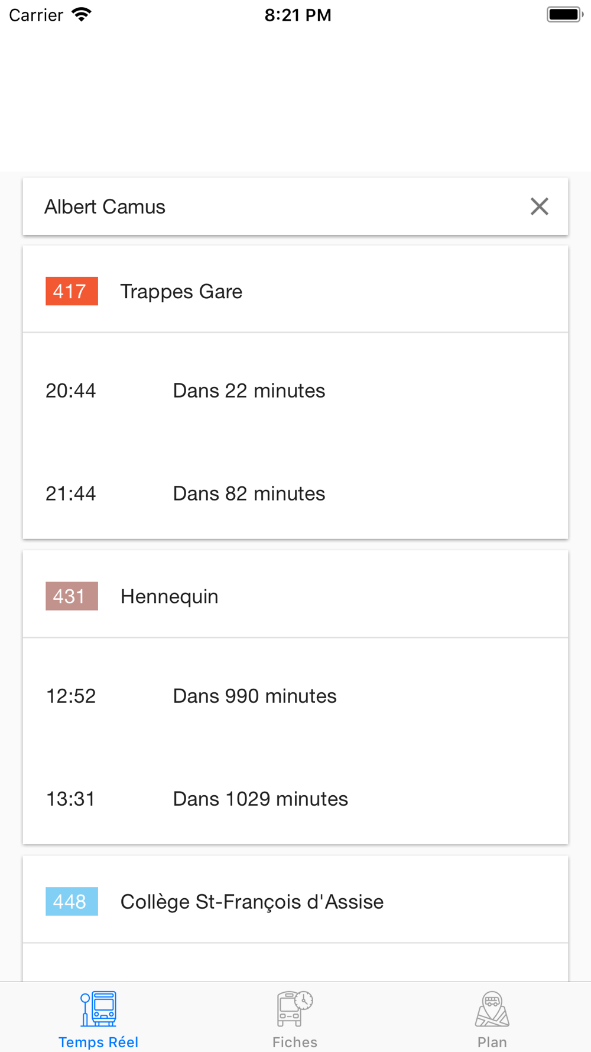This screenshot has height=1052, width=591.
Task: Select the 21:44 departure row
Action: pos(295,493)
